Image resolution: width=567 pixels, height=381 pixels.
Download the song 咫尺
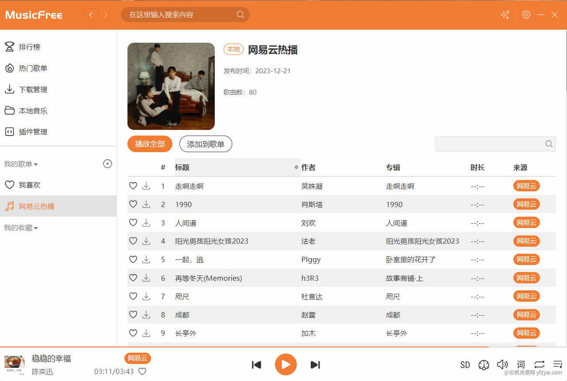pyautogui.click(x=146, y=296)
